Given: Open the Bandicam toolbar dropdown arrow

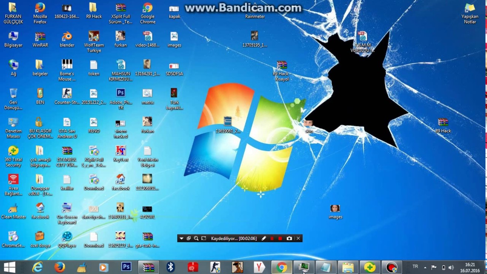Looking at the screenshot, I should 181,239.
